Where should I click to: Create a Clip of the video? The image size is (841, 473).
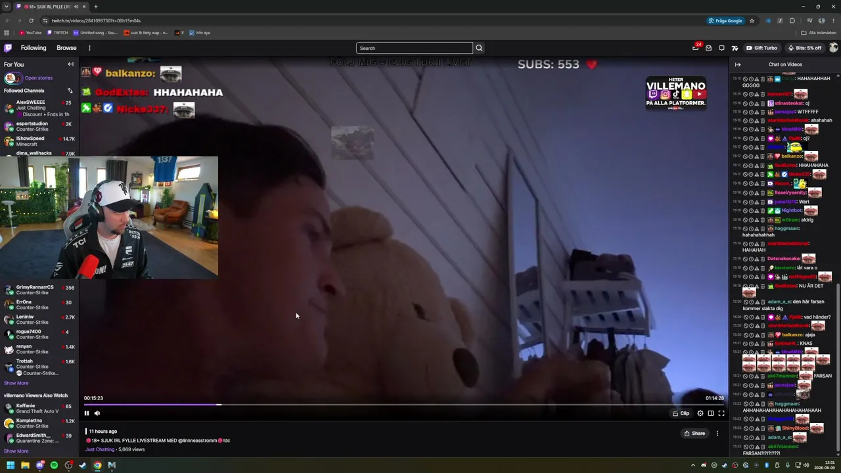pyautogui.click(x=681, y=413)
